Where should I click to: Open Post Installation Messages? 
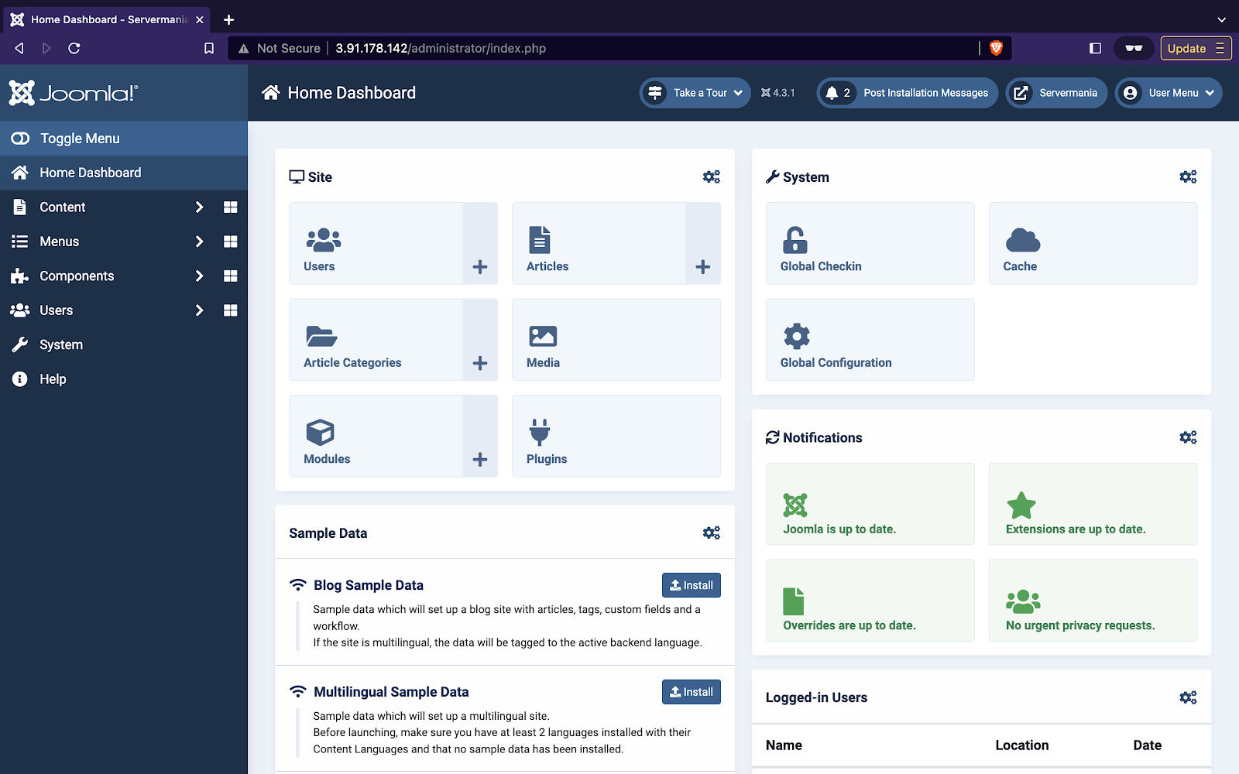(907, 93)
